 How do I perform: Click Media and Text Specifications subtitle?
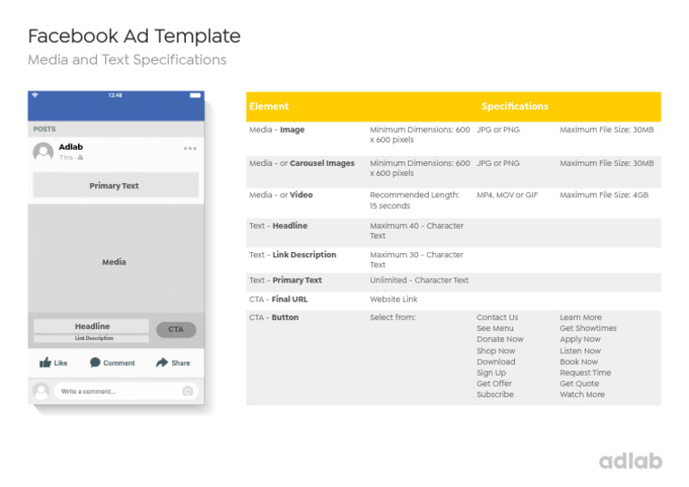pos(127,60)
